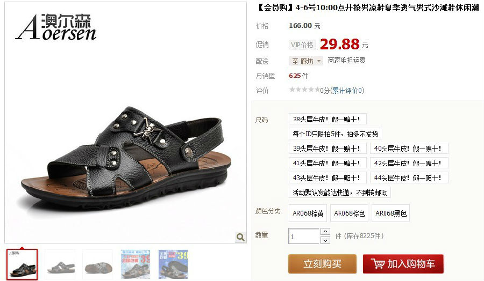Screen dimensions: 484x281
Task: Click the Aoersen brand logo
Action: (56, 27)
